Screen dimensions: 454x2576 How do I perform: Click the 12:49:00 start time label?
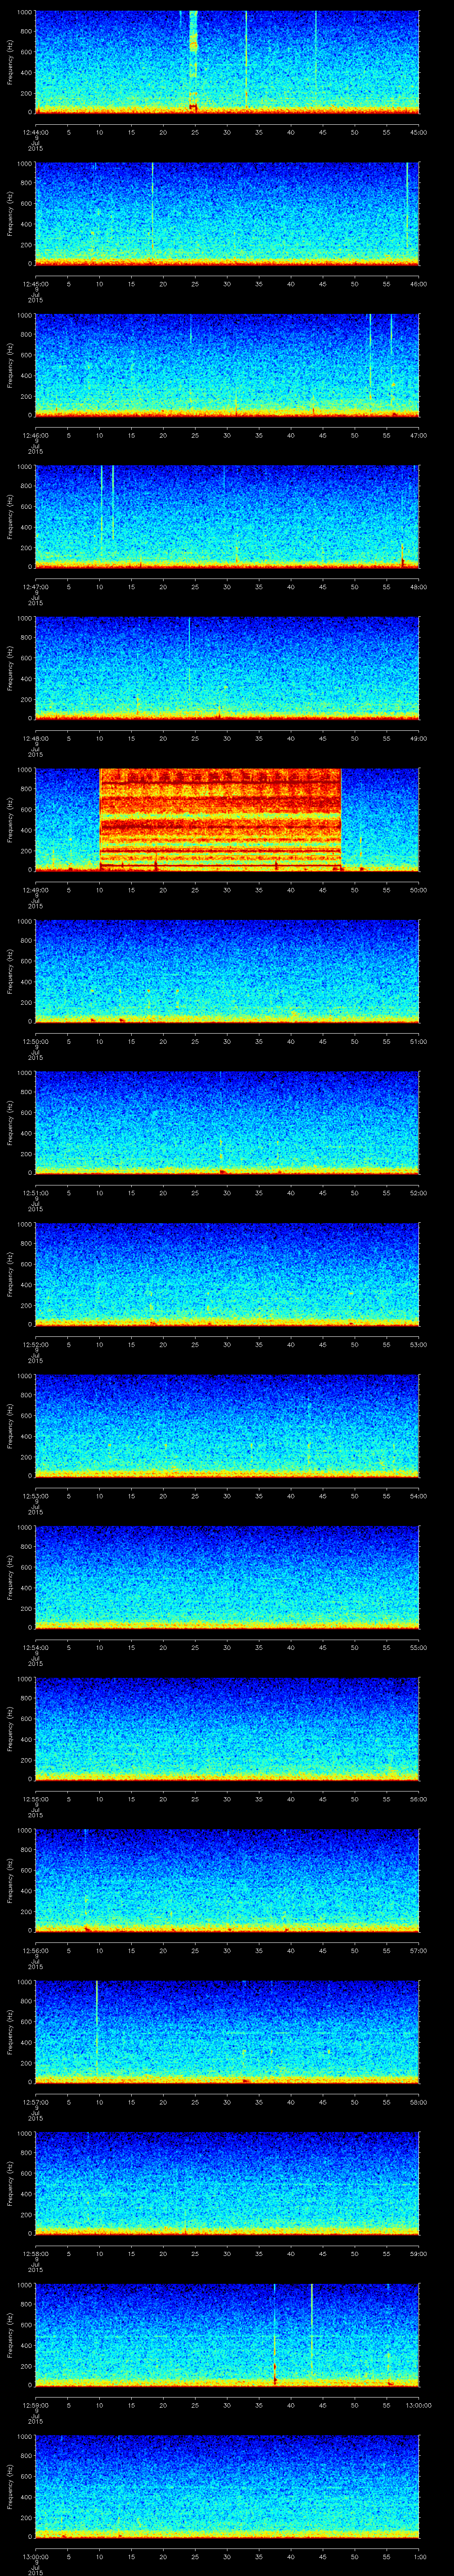click(x=35, y=891)
